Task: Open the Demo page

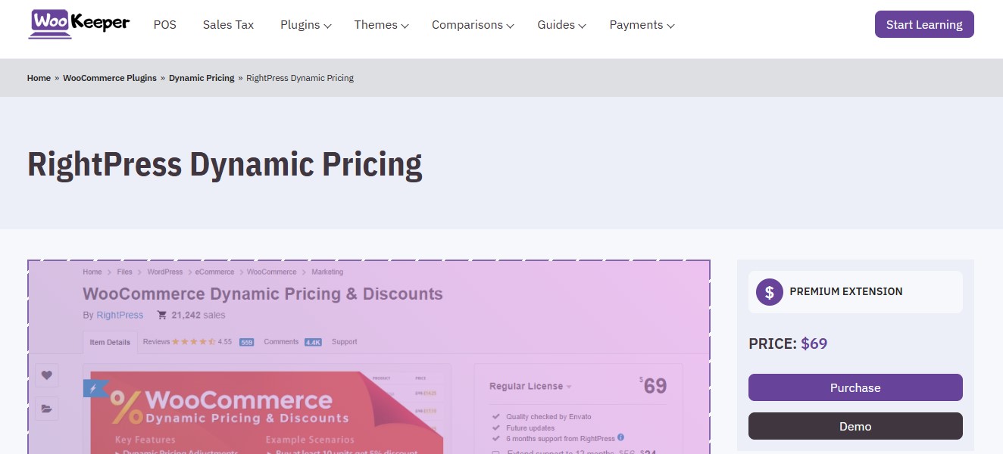Action: 855,425
